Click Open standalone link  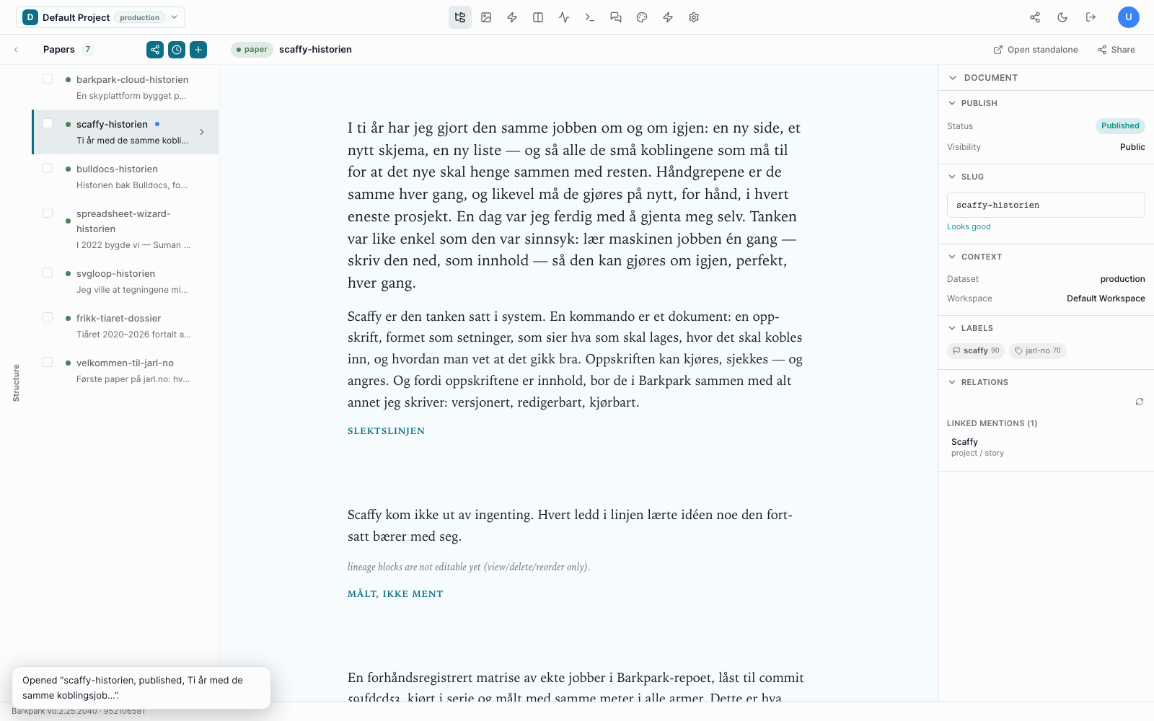point(1036,50)
